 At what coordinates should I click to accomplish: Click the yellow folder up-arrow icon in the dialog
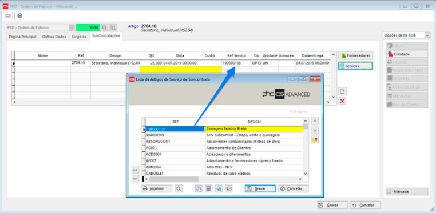[x=315, y=140]
